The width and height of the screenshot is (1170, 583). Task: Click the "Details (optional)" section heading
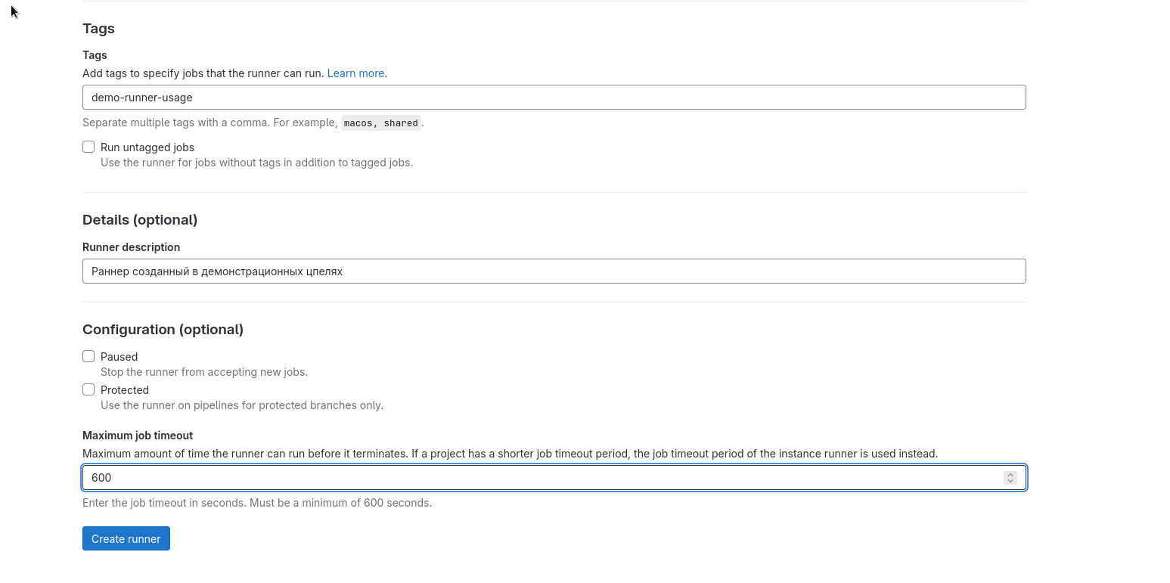(x=140, y=220)
